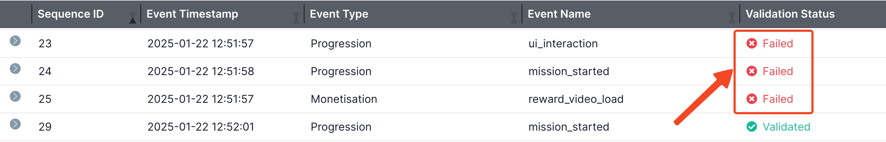Open the ui_interaction event name
The image size is (886, 142).
point(563,44)
